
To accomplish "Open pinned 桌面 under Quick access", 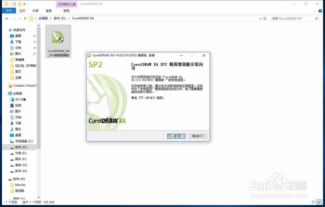I will click(x=18, y=36).
